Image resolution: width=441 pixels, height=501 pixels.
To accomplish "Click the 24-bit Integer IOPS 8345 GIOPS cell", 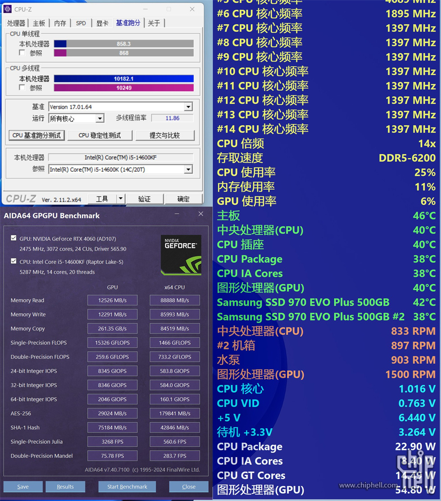I will pos(112,371).
